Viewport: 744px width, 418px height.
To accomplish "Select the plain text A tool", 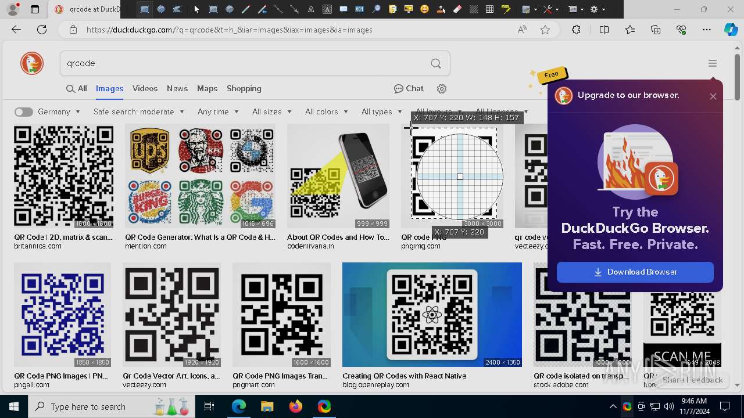I will click(311, 9).
